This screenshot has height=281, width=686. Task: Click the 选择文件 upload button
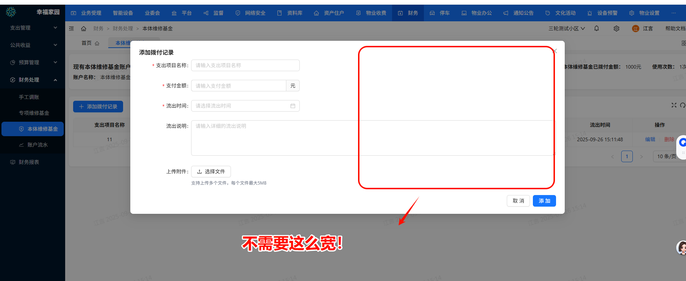tap(211, 172)
